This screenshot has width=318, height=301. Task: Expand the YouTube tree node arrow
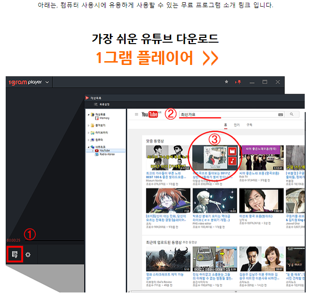pyautogui.click(x=93, y=151)
